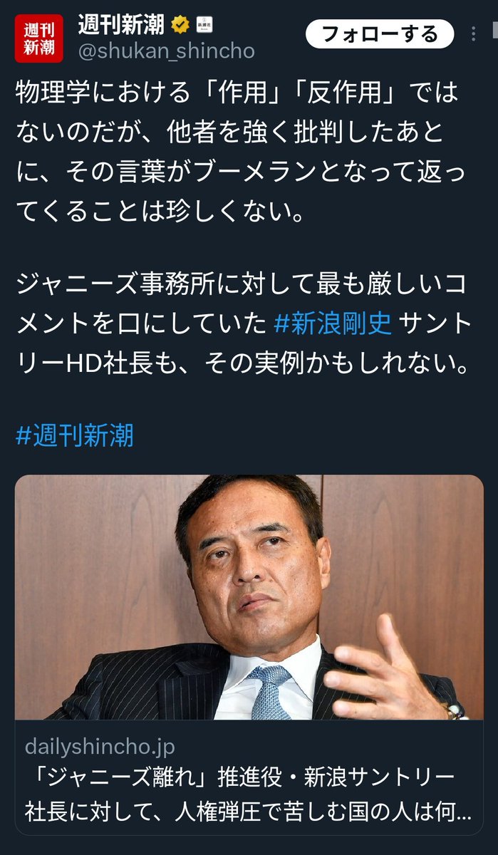Open the #週刊新潮 hashtag
This screenshot has height=855, width=498.
pos(74,436)
